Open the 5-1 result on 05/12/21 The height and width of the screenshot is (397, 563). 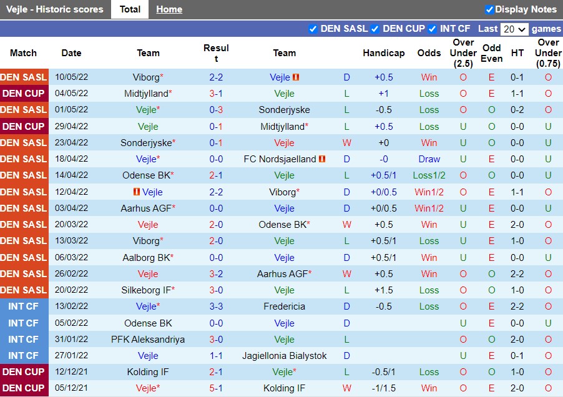(x=216, y=388)
